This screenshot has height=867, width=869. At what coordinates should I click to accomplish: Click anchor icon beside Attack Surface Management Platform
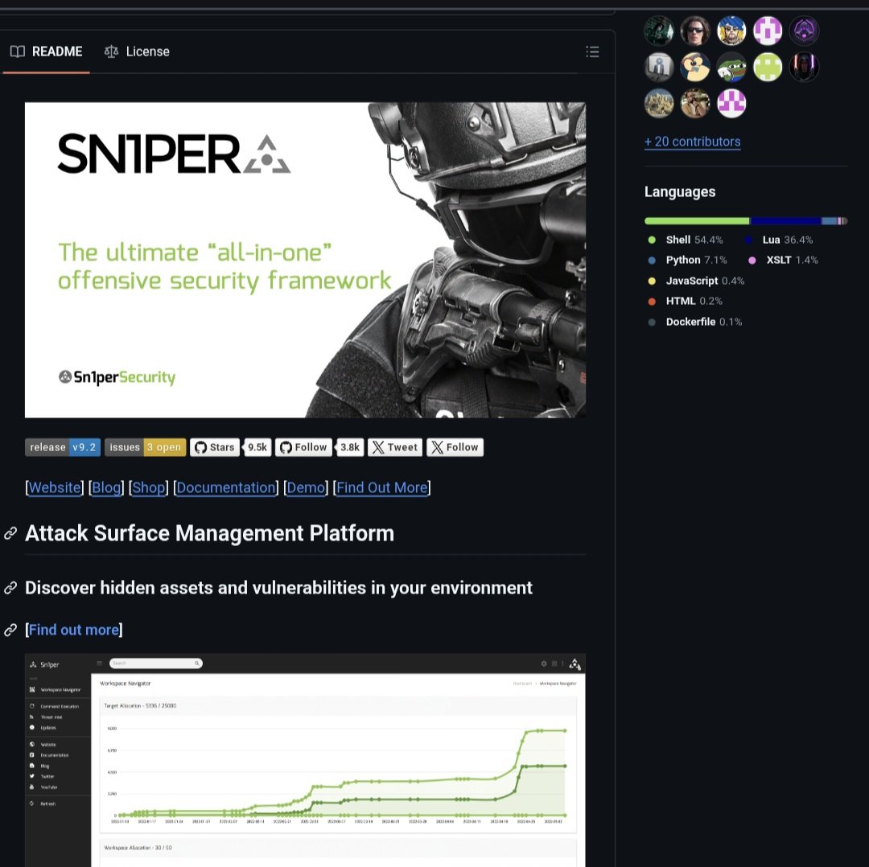[10, 533]
